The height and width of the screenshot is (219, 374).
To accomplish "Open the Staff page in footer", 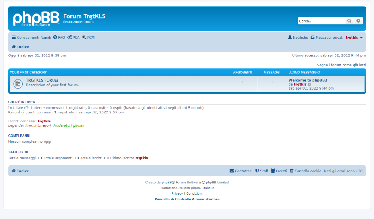I will point(262,171).
